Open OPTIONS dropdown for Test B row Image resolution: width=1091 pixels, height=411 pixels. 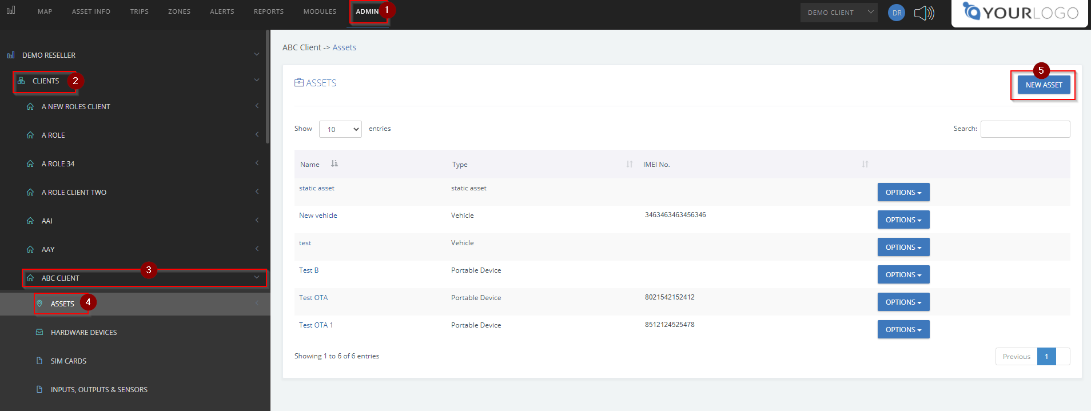[x=903, y=274]
